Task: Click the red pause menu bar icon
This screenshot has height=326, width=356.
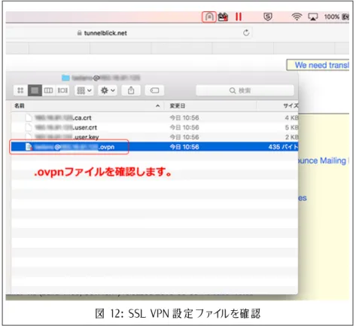Action: (x=239, y=17)
